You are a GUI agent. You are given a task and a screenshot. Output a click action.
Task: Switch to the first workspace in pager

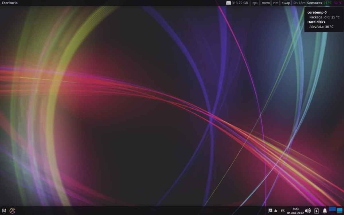pos(332,209)
